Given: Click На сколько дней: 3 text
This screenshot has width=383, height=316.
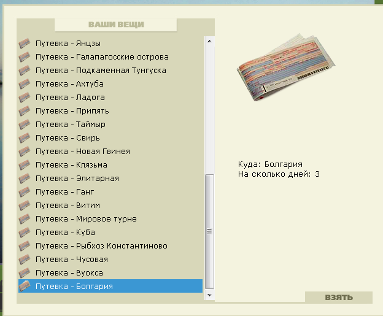Looking at the screenshot, I should (279, 174).
